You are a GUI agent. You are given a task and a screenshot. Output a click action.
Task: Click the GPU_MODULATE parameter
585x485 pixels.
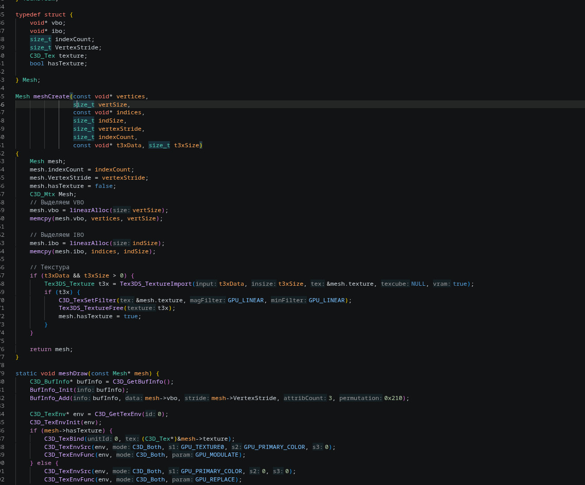pyautogui.click(x=217, y=455)
